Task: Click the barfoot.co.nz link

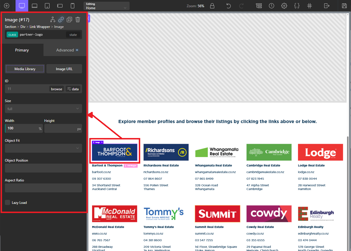Action: [101, 172]
